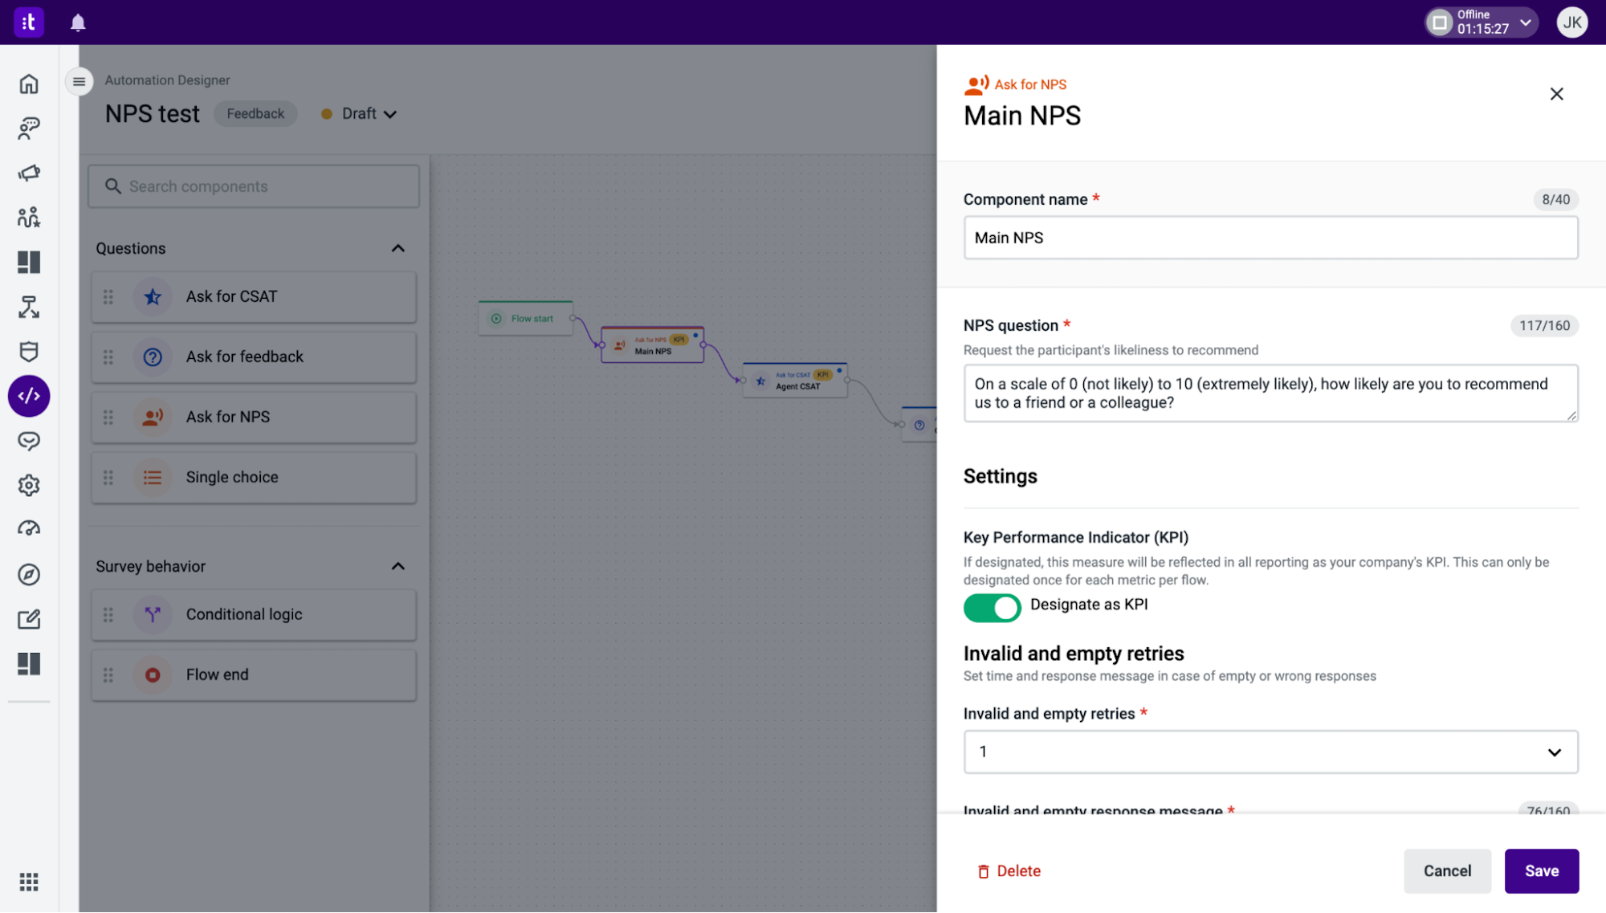Click drag handle of Flow end
Viewport: 1606px width, 913px height.
108,675
